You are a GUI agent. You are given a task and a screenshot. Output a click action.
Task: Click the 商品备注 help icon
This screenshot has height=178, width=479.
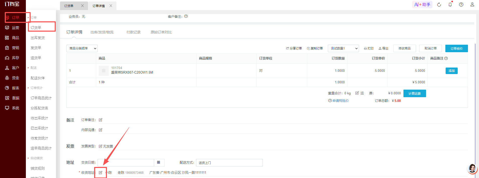[446, 58]
